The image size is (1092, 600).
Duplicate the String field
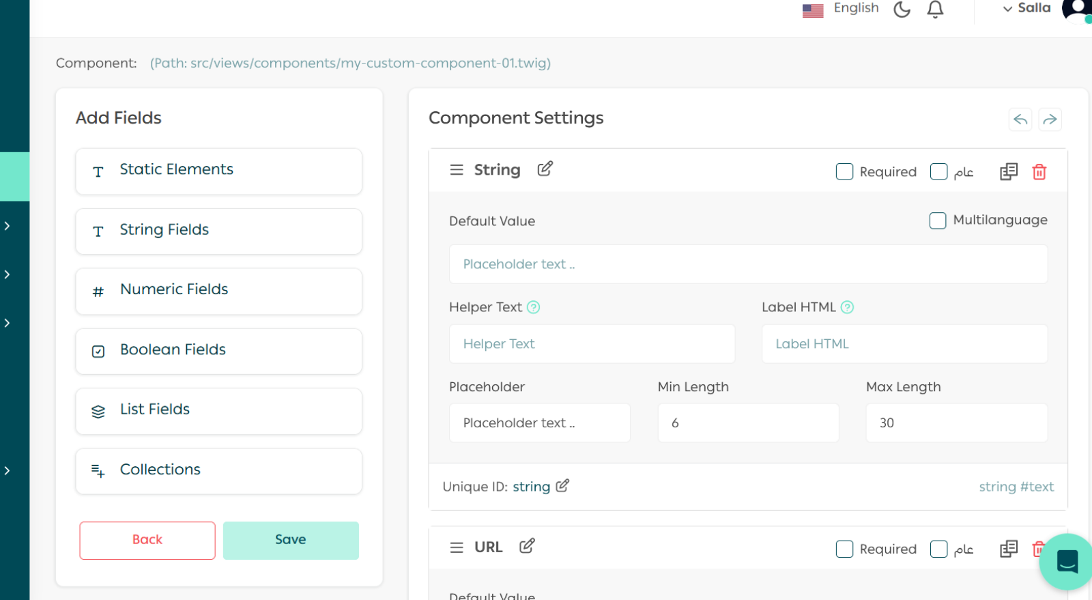tap(1009, 171)
